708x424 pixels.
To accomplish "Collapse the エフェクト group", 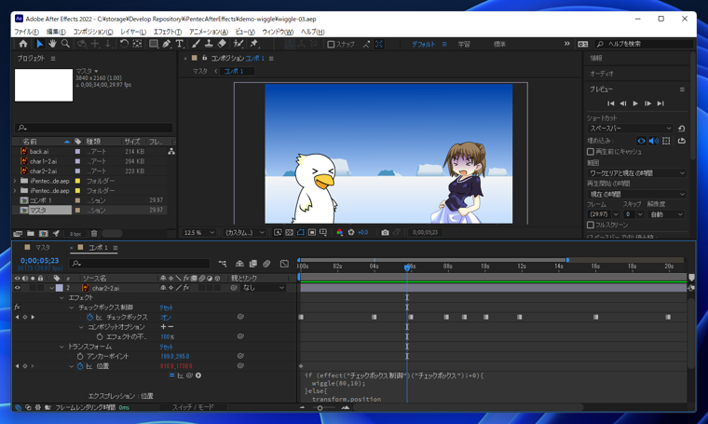I will (61, 298).
